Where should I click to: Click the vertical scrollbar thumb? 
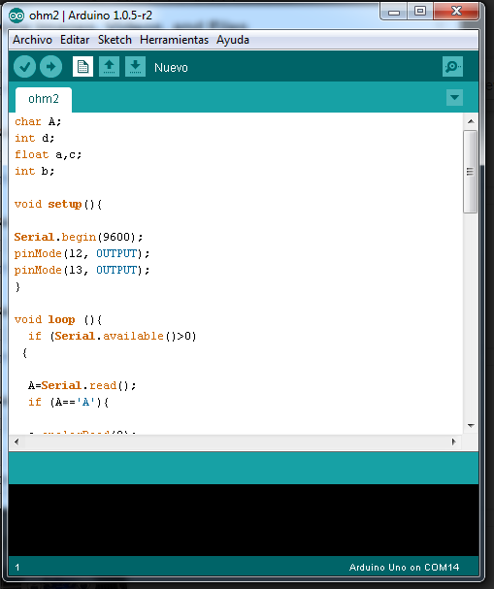[471, 172]
